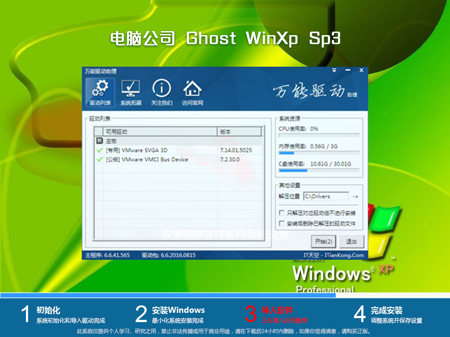
Task: Click the C:\Drivers extract path field
Action: tap(326, 197)
